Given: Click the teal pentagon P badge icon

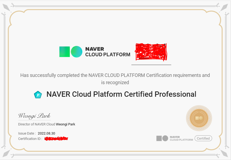Looking at the screenshot, I should pos(38,95).
